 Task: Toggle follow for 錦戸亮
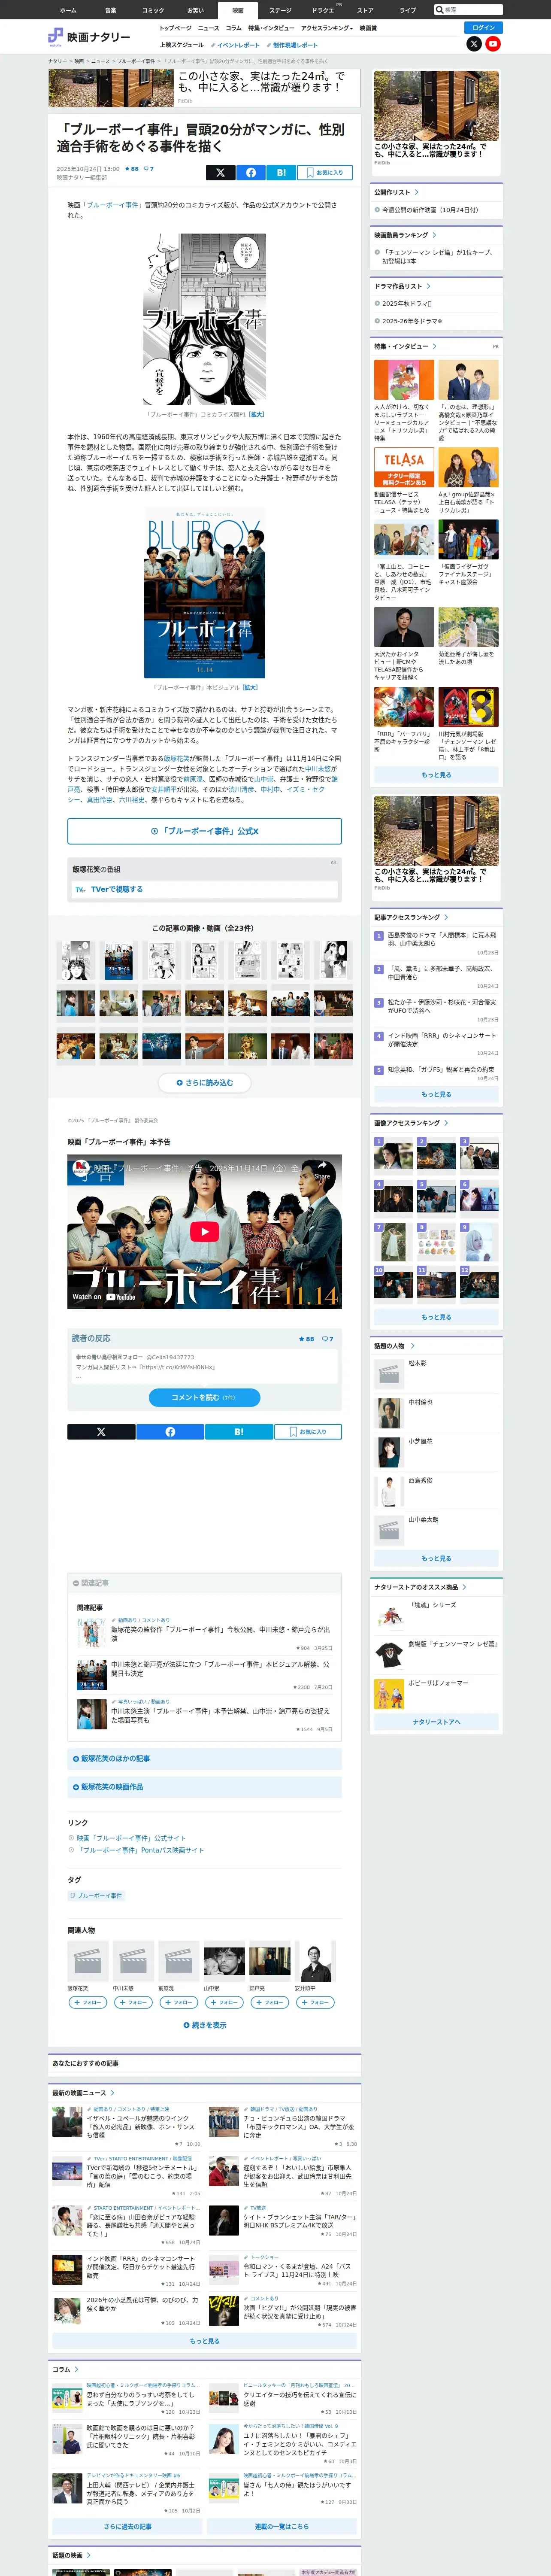pyautogui.click(x=269, y=2003)
